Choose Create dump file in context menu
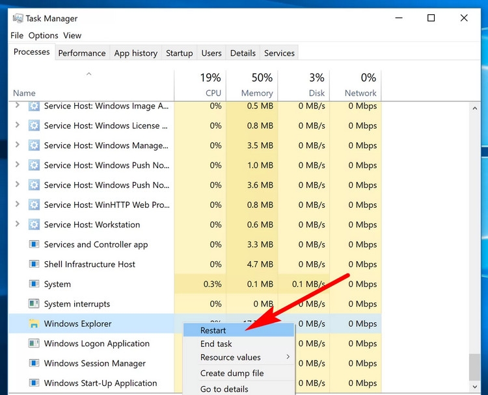This screenshot has height=395, width=488. point(239,373)
